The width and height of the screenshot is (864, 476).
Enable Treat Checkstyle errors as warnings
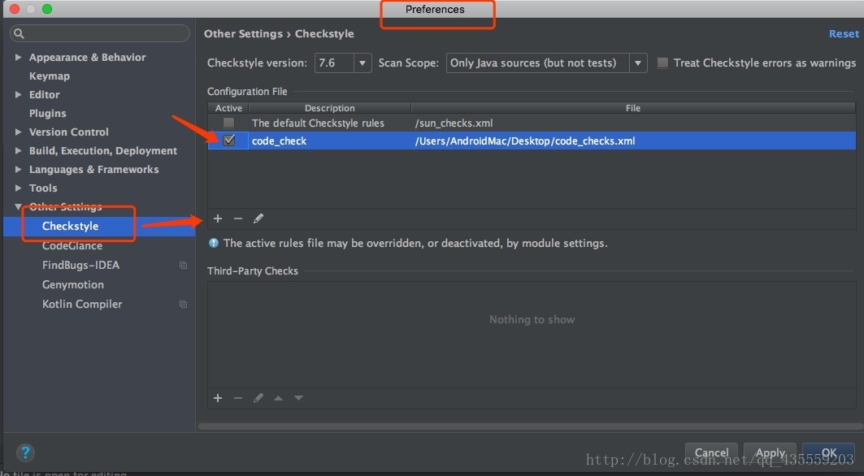pos(663,63)
